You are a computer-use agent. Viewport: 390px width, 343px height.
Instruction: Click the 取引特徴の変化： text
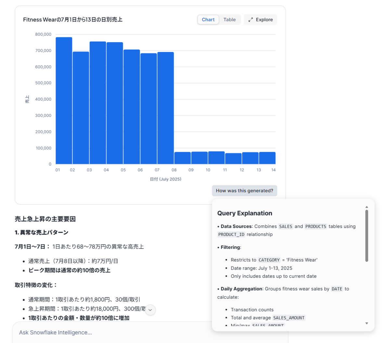pyautogui.click(x=36, y=285)
